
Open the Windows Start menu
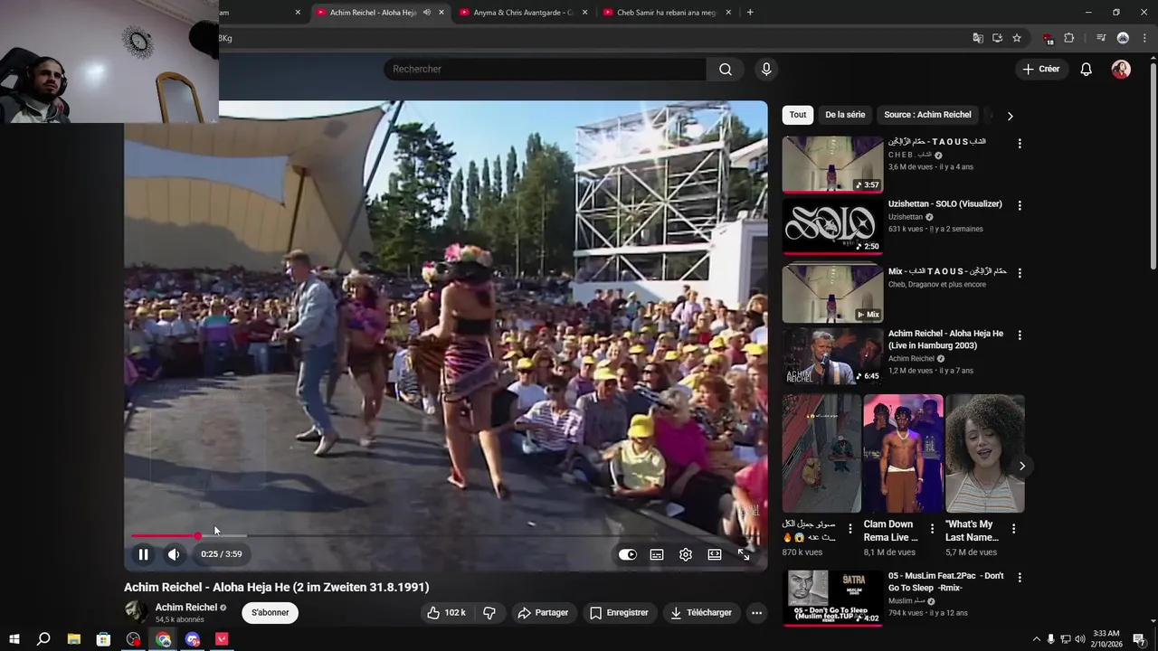14,639
